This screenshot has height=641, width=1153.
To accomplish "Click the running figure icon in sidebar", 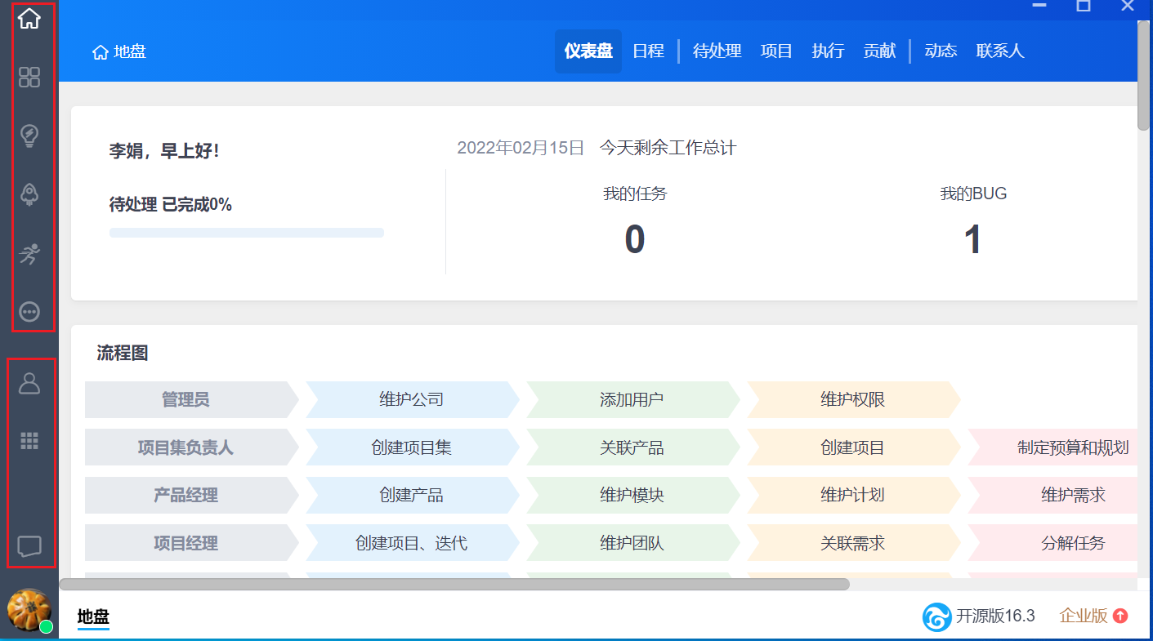I will coord(29,254).
